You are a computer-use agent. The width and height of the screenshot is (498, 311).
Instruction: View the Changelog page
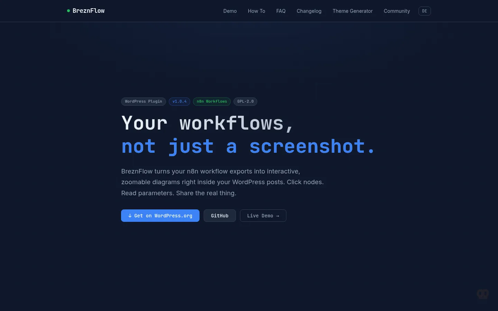tap(309, 11)
